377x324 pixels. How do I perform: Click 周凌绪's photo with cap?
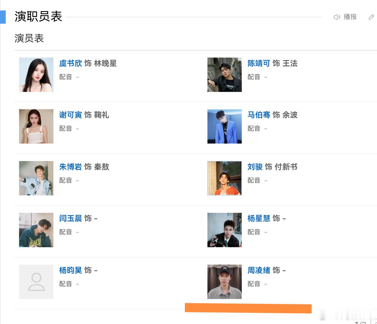[225, 282]
